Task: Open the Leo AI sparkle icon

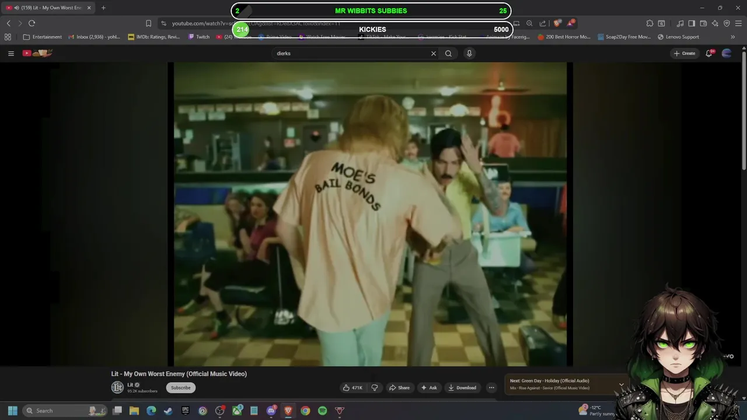Action: pyautogui.click(x=715, y=23)
